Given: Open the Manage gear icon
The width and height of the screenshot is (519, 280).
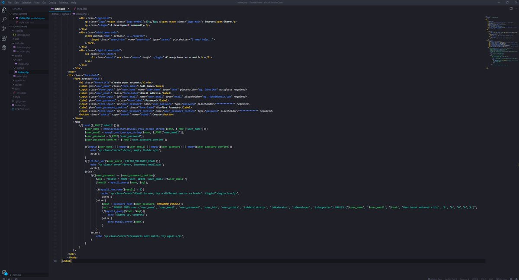Looking at the screenshot, I should pos(4,273).
